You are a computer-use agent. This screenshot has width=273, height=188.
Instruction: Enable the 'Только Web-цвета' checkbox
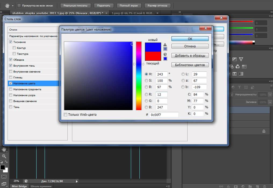click(66, 115)
